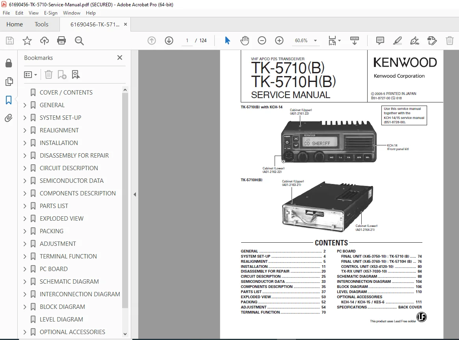Go to next page arrow
Screen dimensions: 459x340
169,41
